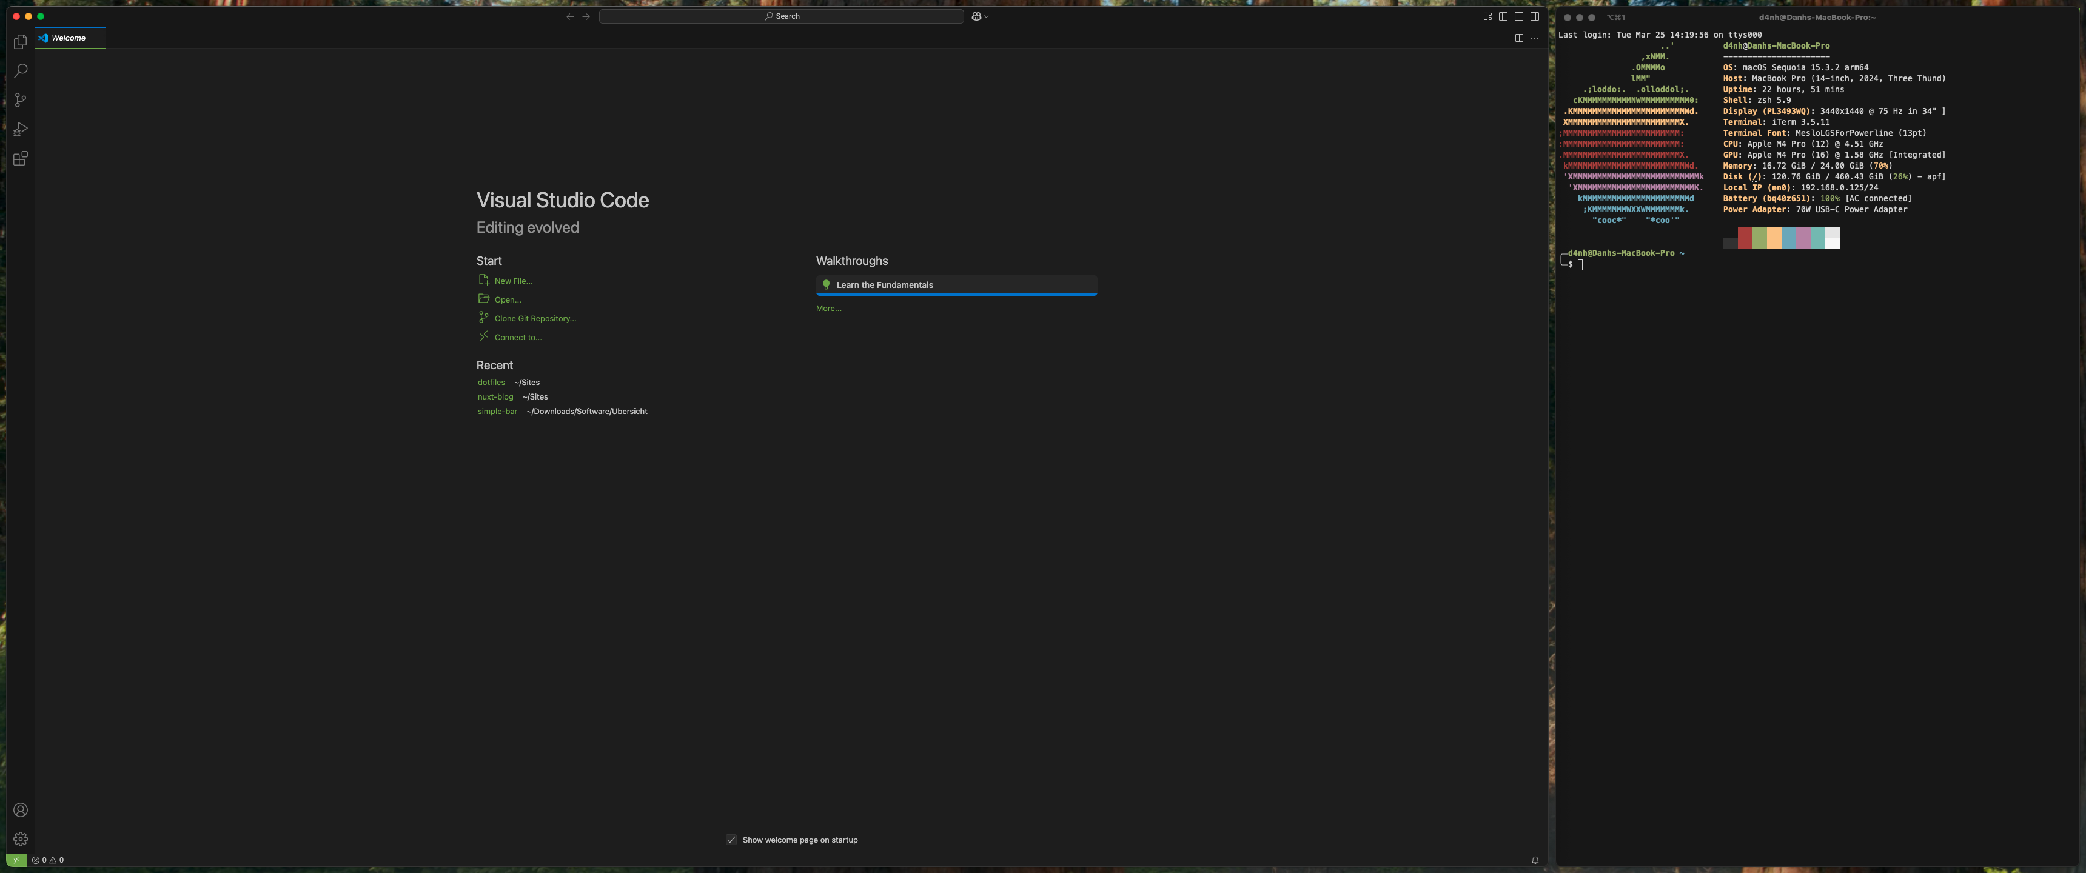Open the Explorer view in activity bar
Screen dimensions: 2086x873
[x=20, y=41]
